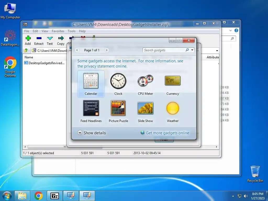Viewport: 268px width, 201px height.
Task: Open File Explorer from taskbar
Action: [x=22, y=196]
